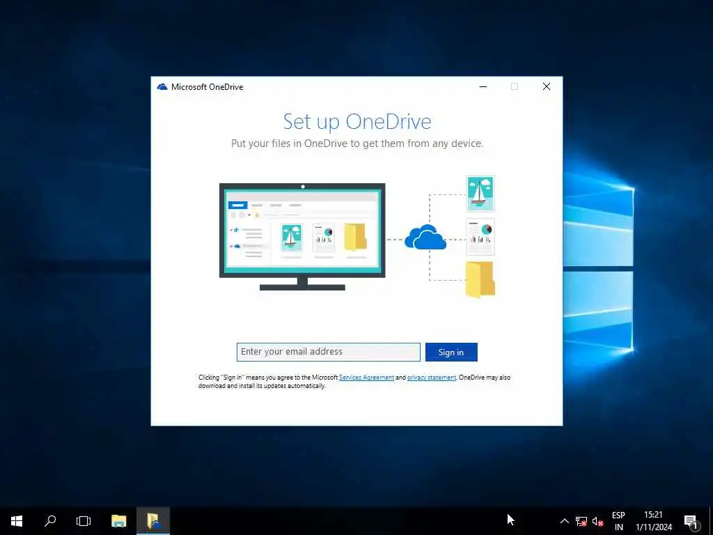713x535 pixels.
Task: Click the email address input field
Action: [329, 352]
